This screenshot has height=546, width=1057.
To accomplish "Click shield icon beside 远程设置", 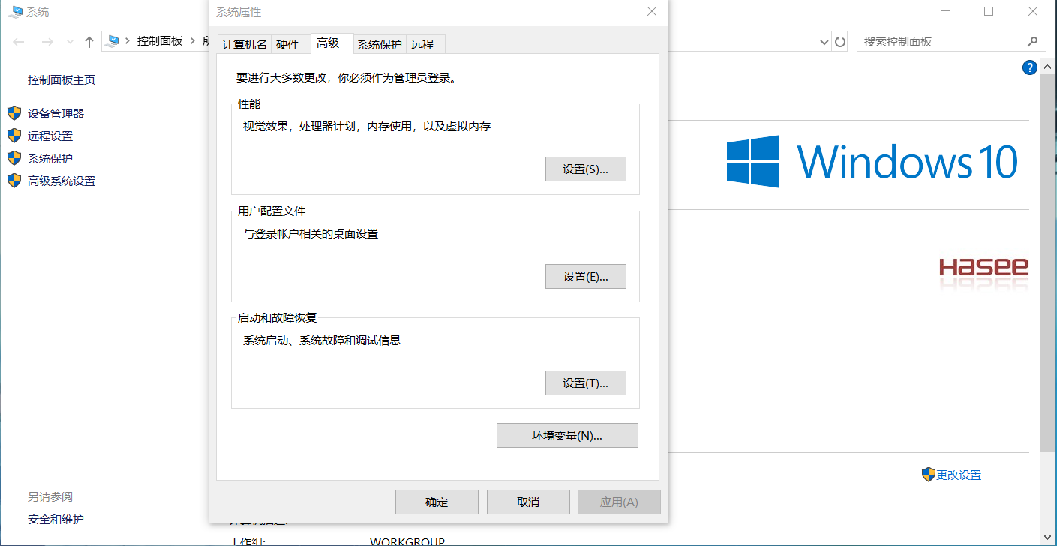I will [14, 136].
